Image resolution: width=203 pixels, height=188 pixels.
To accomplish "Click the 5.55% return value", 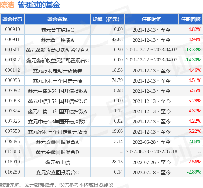I will (x=195, y=90).
